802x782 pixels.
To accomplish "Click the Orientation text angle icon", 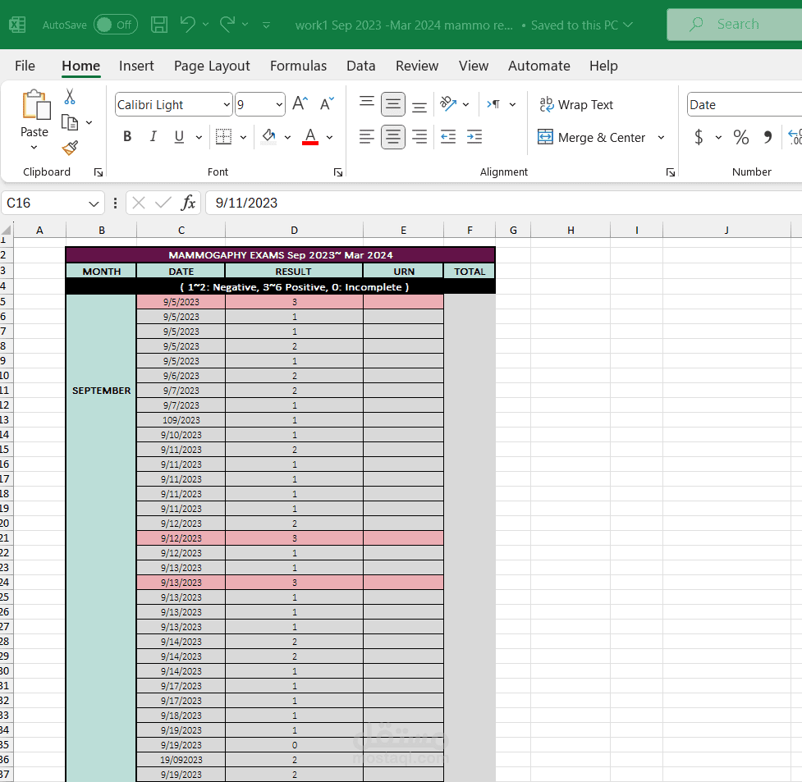I will coord(448,104).
